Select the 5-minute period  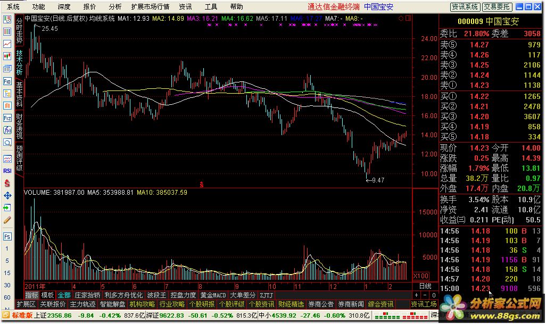7,261
